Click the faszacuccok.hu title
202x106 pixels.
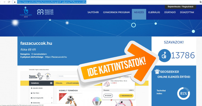pyautogui.click(x=36, y=43)
